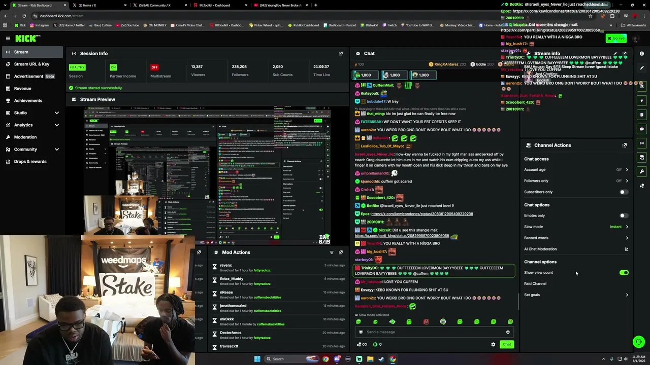Open a new browser tab
The width and height of the screenshot is (650, 365).
pos(315,5)
